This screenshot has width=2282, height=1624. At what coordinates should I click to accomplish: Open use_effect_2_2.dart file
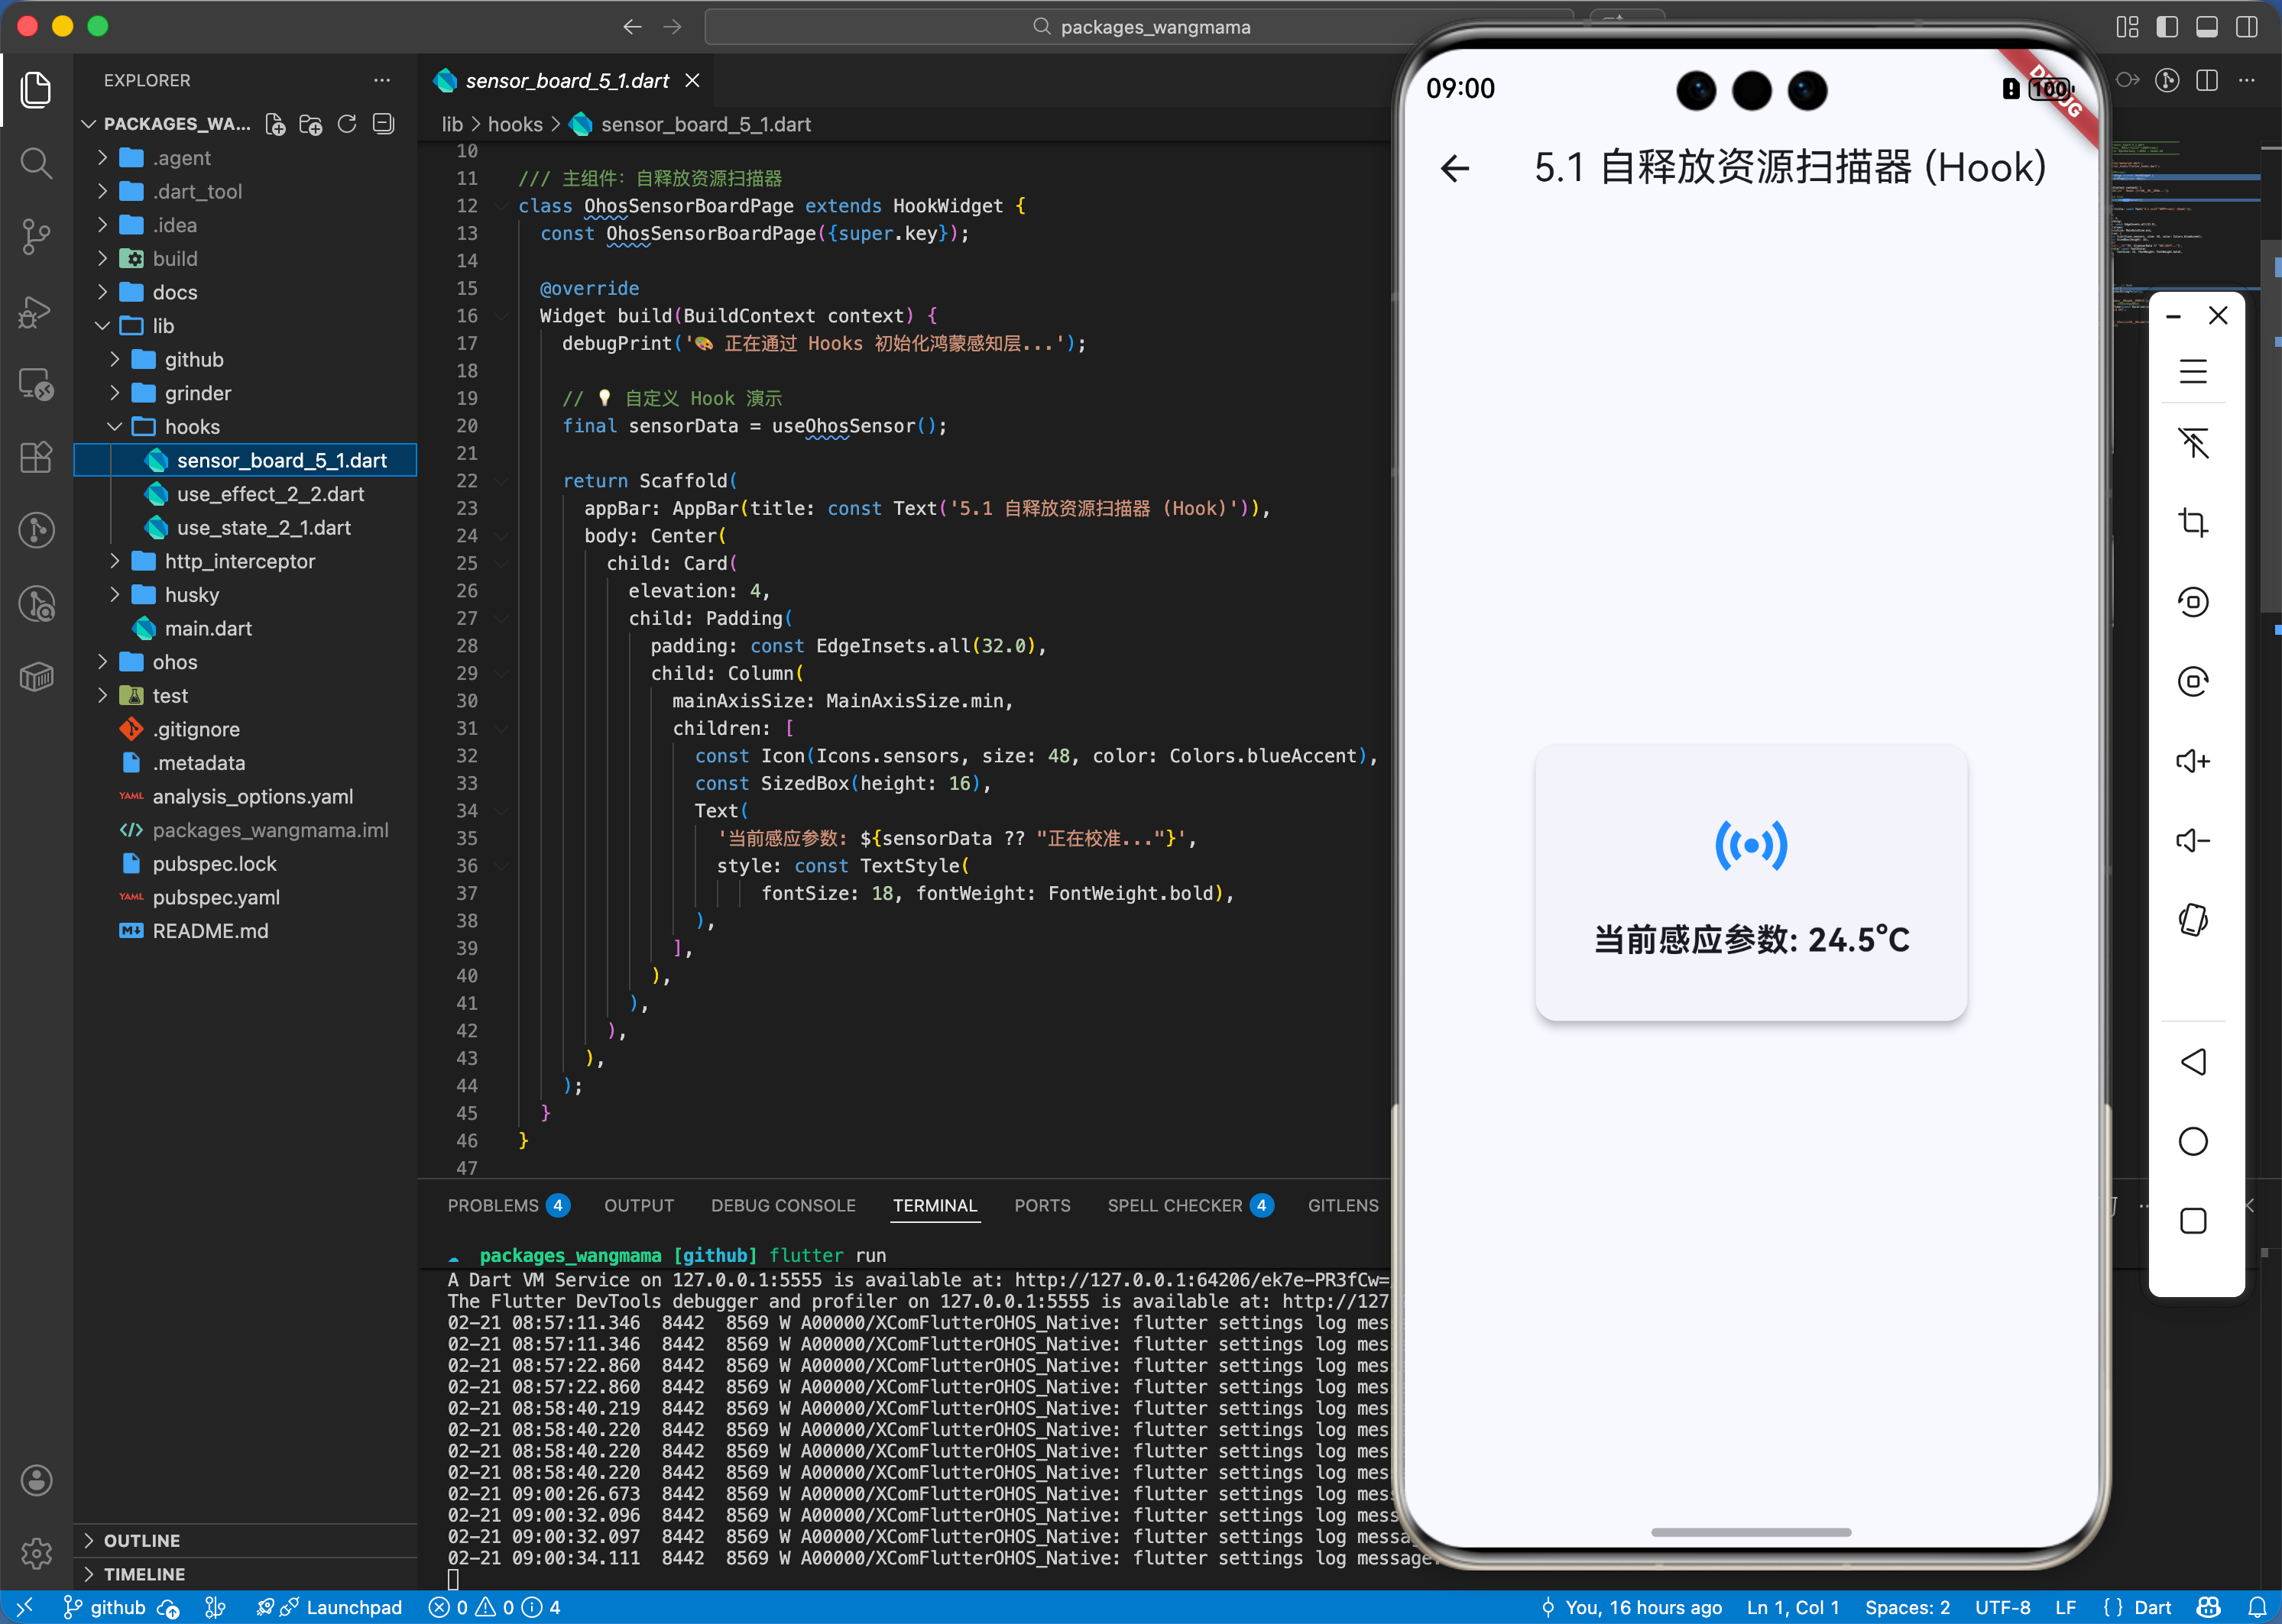point(270,494)
